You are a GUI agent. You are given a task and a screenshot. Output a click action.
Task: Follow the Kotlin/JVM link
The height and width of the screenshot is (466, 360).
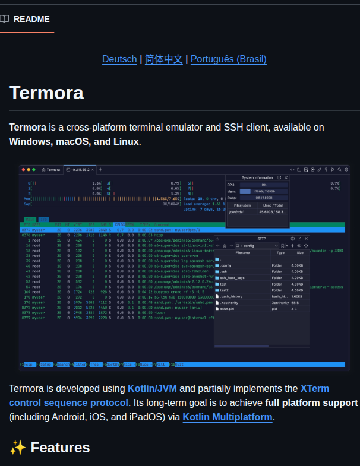152,388
